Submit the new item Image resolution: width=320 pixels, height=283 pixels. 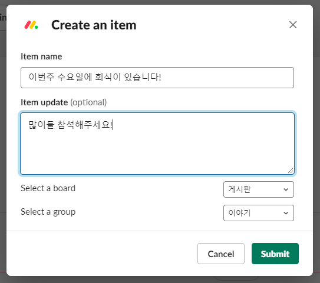pos(275,254)
